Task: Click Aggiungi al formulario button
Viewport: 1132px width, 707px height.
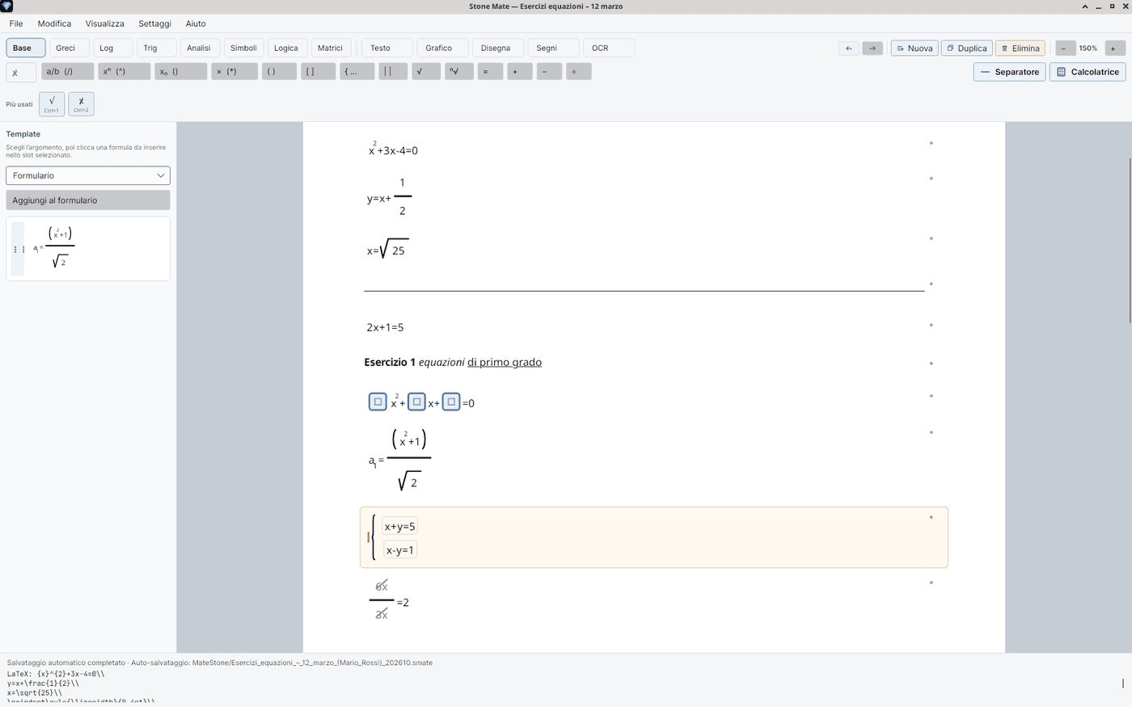Action: pyautogui.click(x=88, y=200)
